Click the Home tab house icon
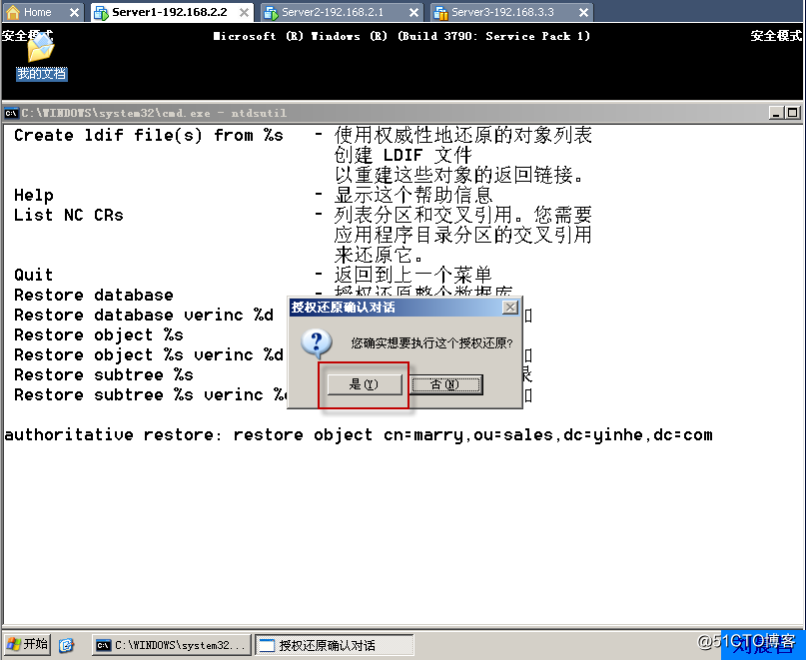The image size is (806, 660). point(13,12)
